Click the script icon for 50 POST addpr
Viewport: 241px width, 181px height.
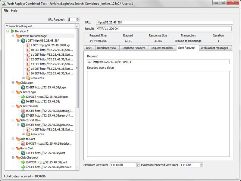[x=23, y=144]
